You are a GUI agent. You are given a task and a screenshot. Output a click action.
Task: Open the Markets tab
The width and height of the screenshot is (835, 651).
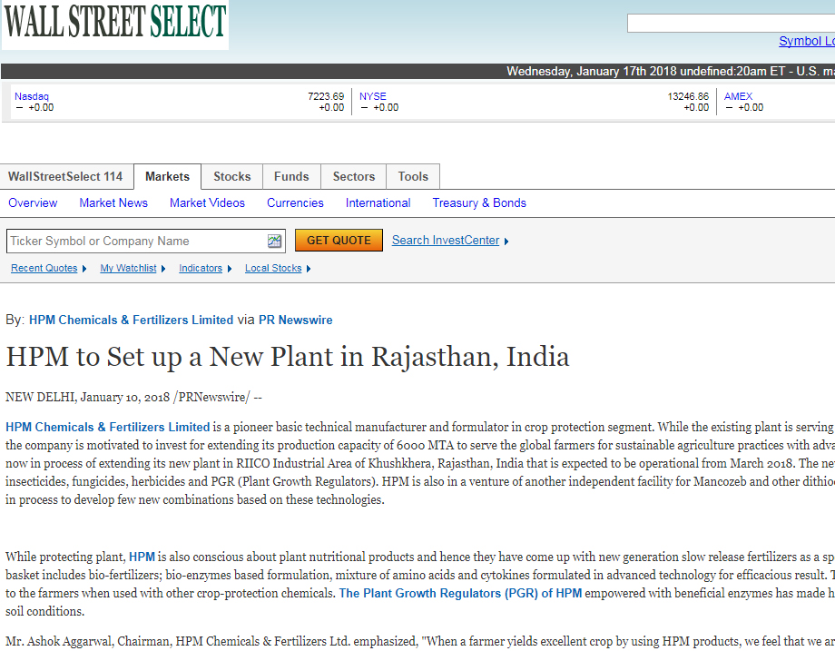(167, 176)
